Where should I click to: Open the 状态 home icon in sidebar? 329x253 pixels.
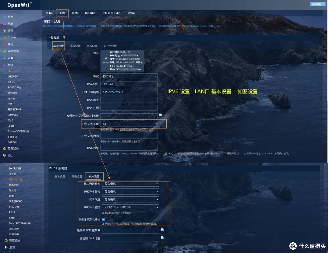[x=5, y=17]
